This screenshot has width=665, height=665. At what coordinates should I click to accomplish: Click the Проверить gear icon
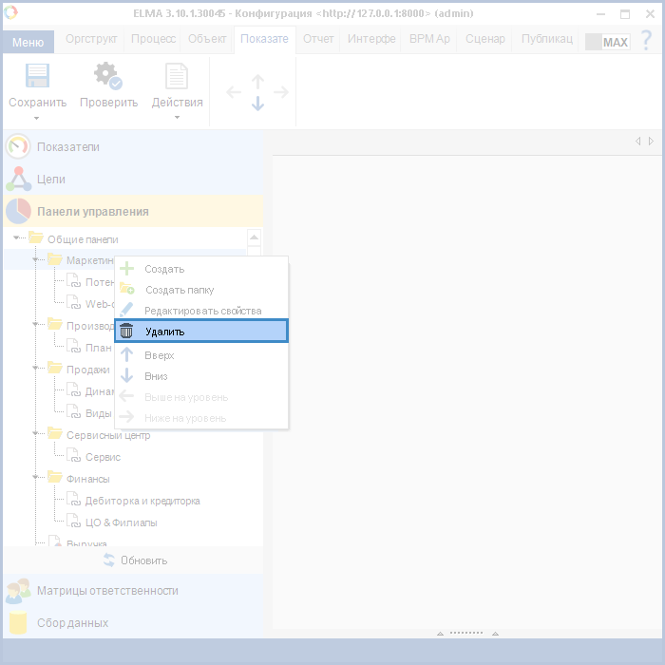[107, 76]
